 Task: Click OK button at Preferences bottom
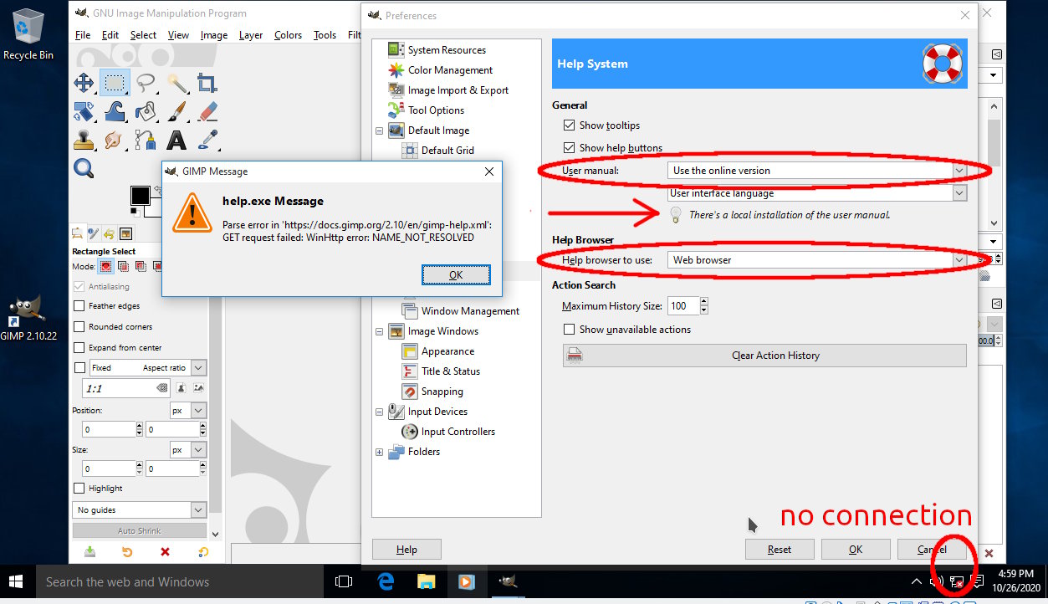[856, 550]
